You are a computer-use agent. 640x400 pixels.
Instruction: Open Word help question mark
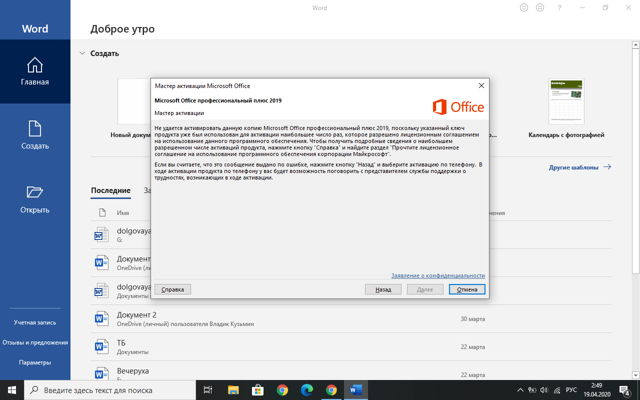(x=559, y=7)
